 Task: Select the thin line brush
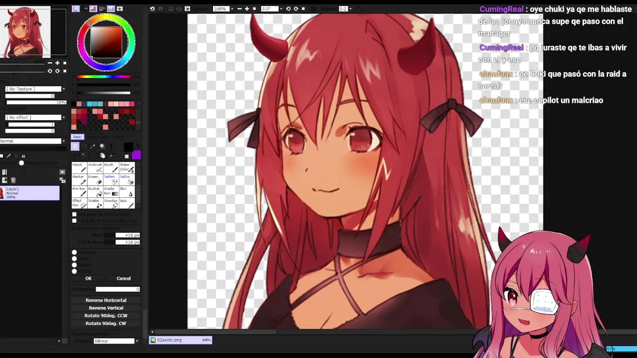click(79, 191)
